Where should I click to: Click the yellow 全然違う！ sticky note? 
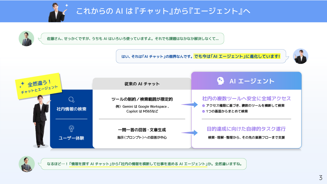(39, 86)
